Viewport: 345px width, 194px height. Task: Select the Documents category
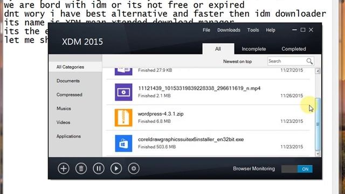point(68,81)
